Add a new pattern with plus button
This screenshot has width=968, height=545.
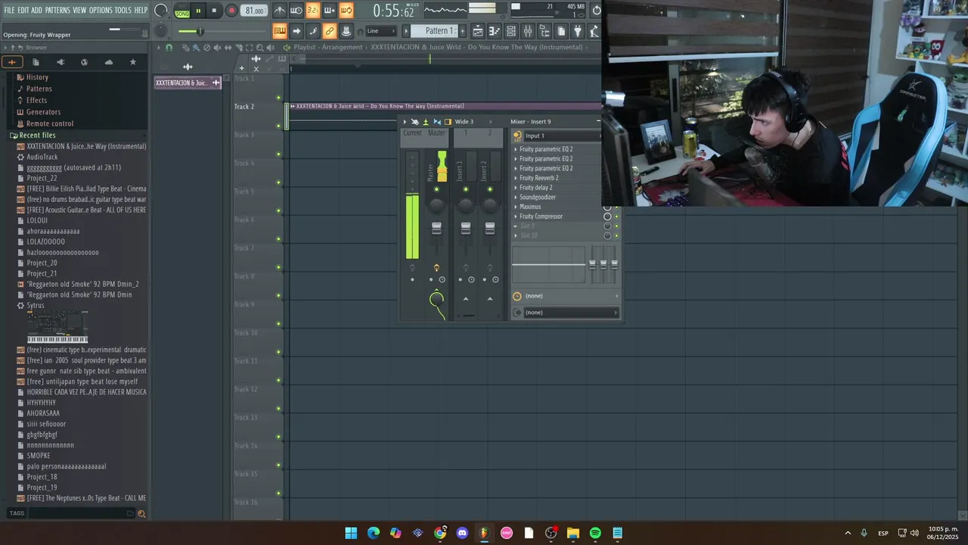[x=462, y=31]
